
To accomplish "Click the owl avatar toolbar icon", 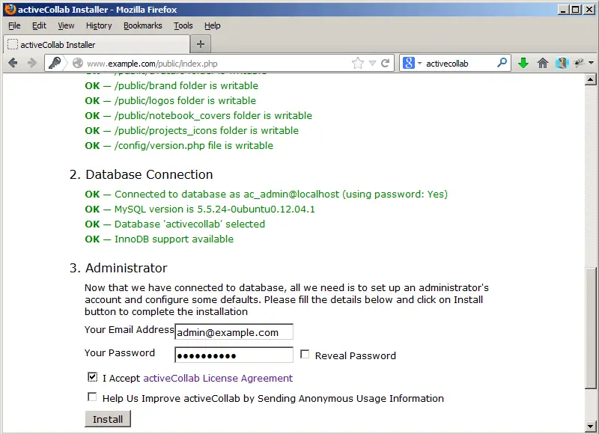I will tap(562, 63).
